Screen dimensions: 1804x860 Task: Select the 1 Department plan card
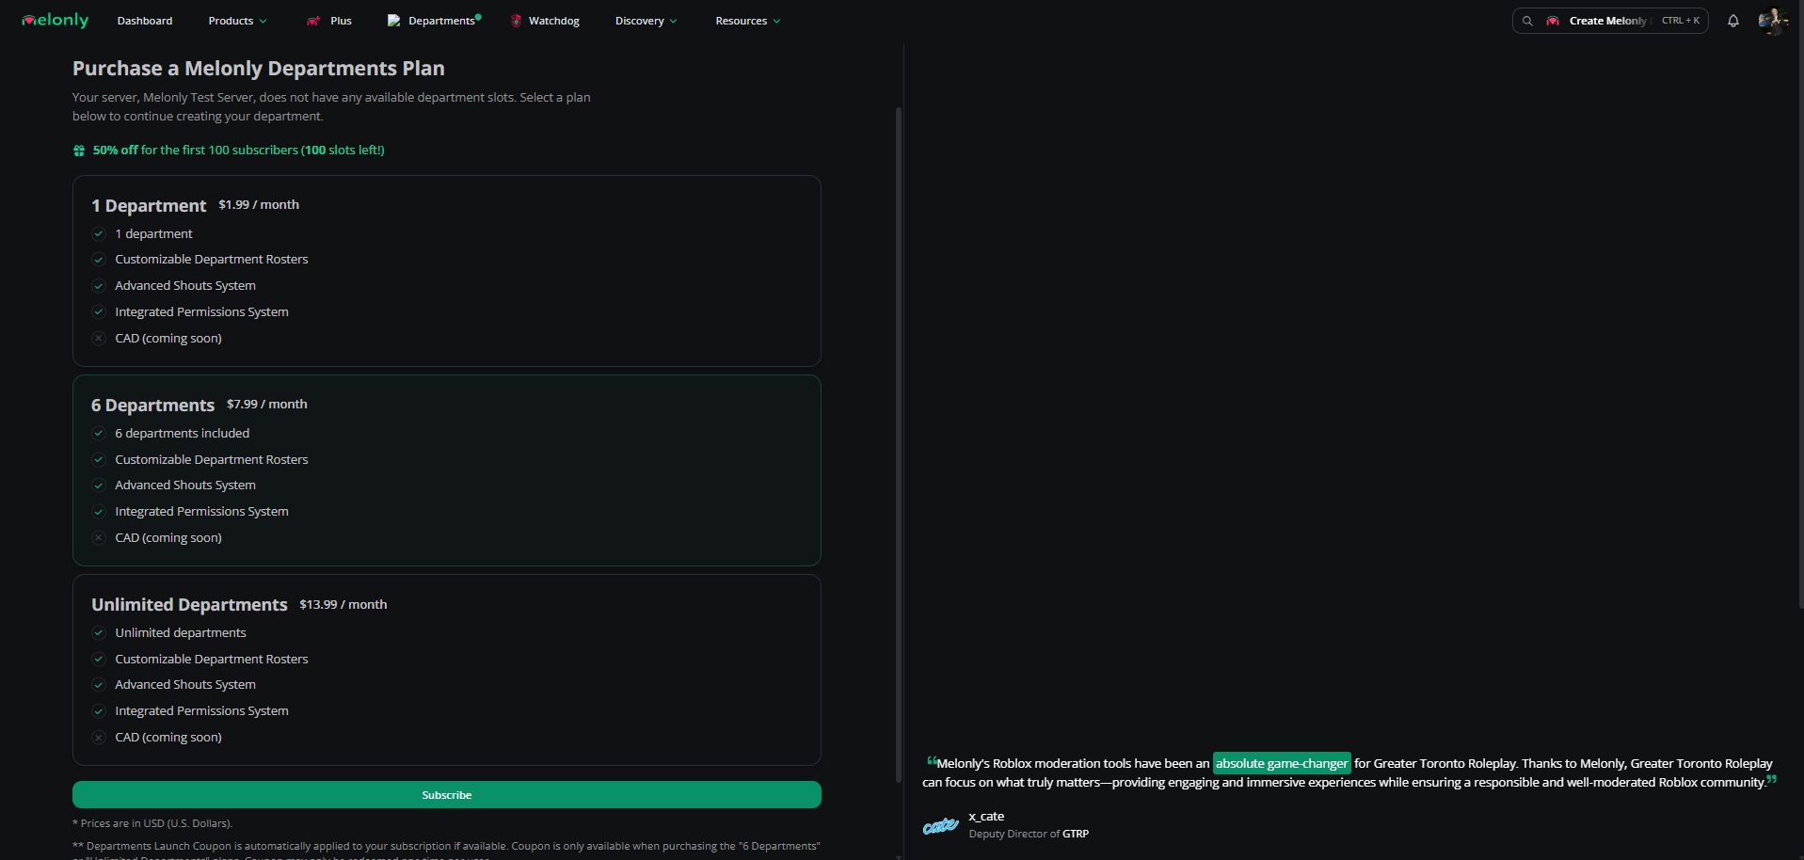447,271
